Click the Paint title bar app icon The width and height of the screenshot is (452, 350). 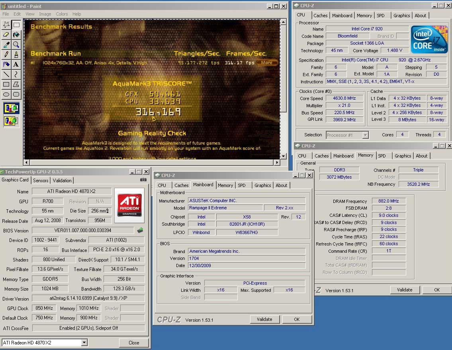click(4, 6)
